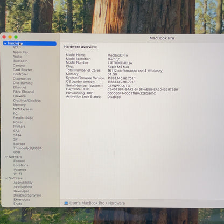Click the green zoom window button
The height and width of the screenshot is (224, 224).
click(16, 37)
